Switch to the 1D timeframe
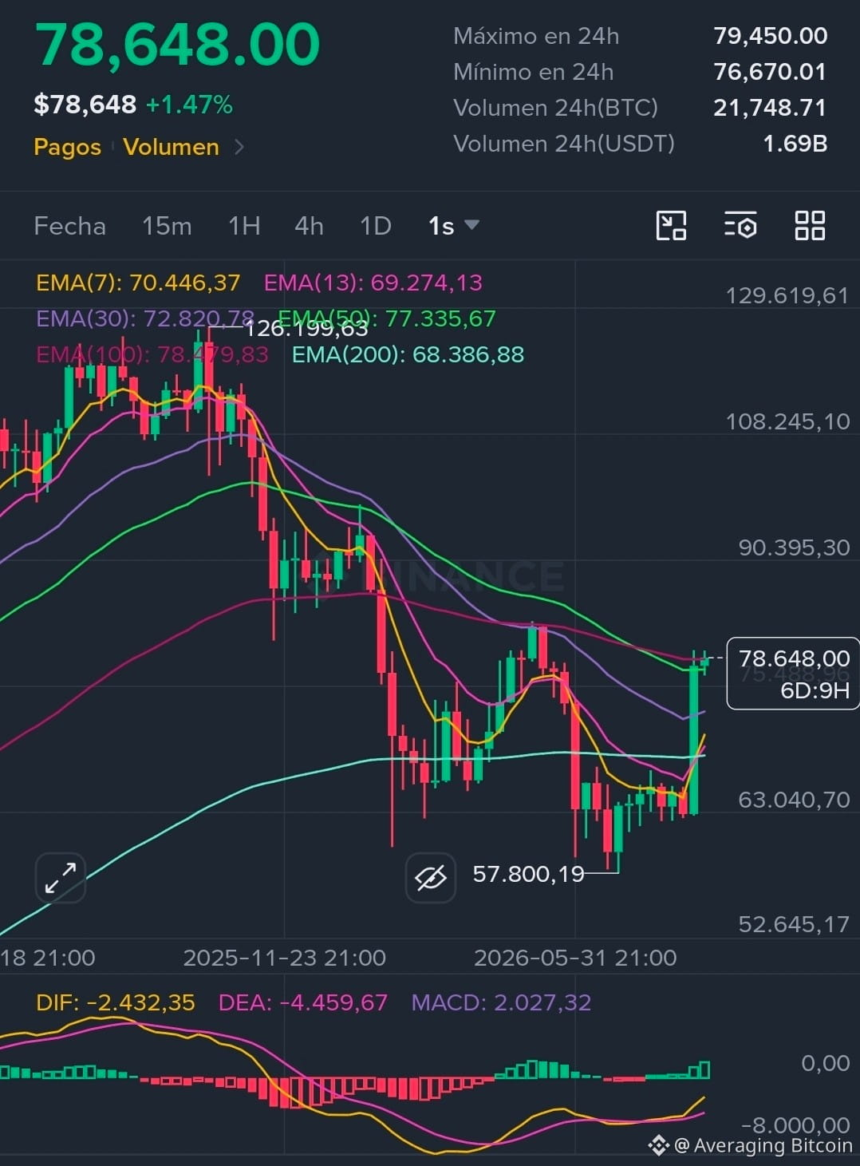The image size is (860, 1166). click(x=376, y=226)
